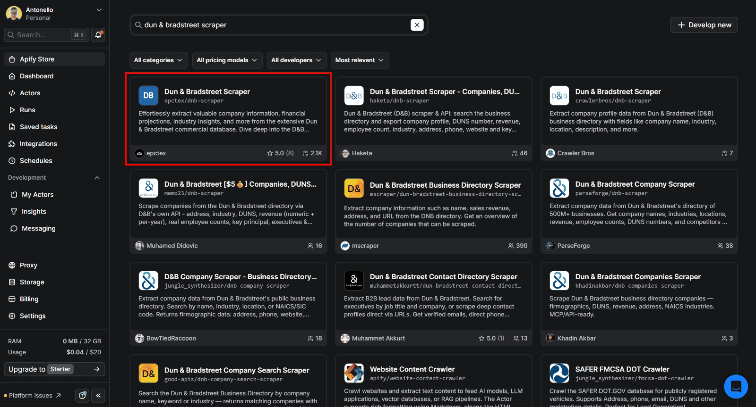Click the 390 users count on mscraper card
Viewport: 756px width, 407px height.
pyautogui.click(x=518, y=246)
